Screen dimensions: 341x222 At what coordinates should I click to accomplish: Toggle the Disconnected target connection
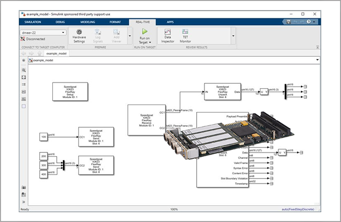(33, 39)
